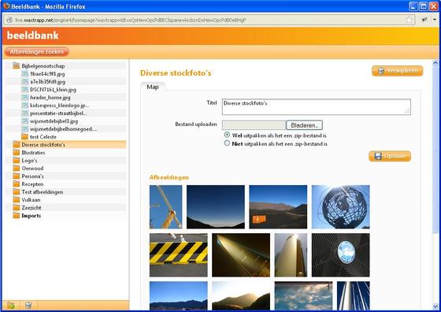The width and height of the screenshot is (441, 312).
Task: Click folder icon beside Imports
Action: [x=17, y=215]
